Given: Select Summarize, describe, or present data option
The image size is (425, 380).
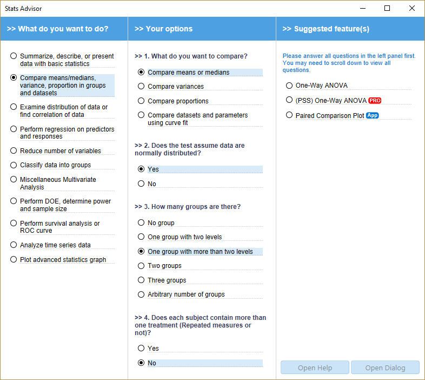Looking at the screenshot, I should coord(14,56).
